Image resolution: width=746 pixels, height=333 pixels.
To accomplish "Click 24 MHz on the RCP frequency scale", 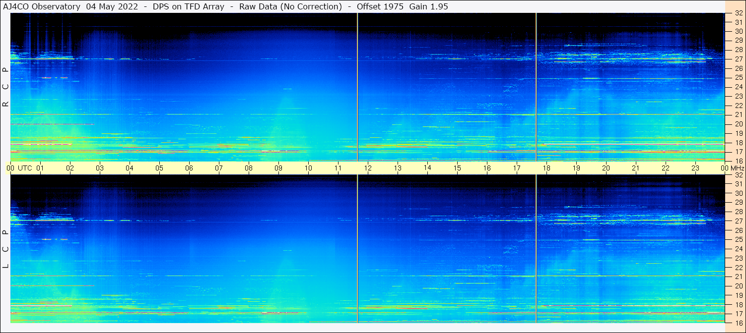I will pos(738,87).
